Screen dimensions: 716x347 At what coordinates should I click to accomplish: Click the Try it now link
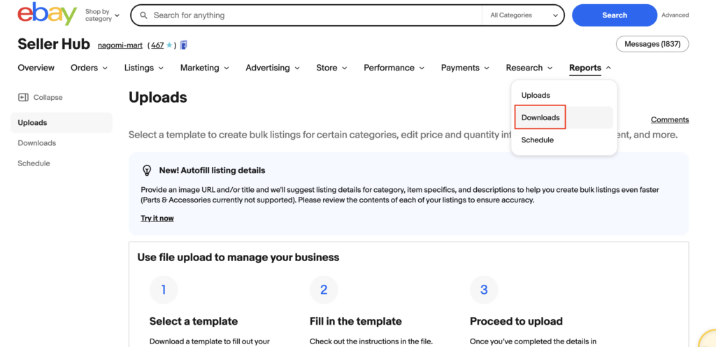pos(157,219)
